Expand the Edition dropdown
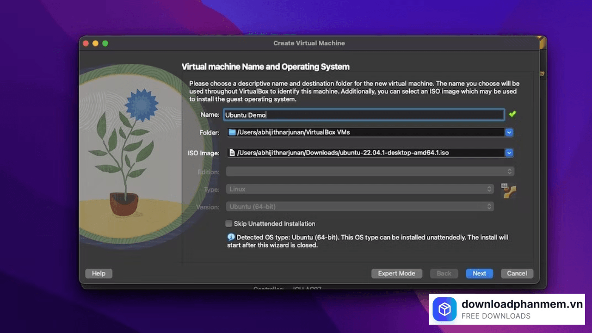 coord(509,171)
